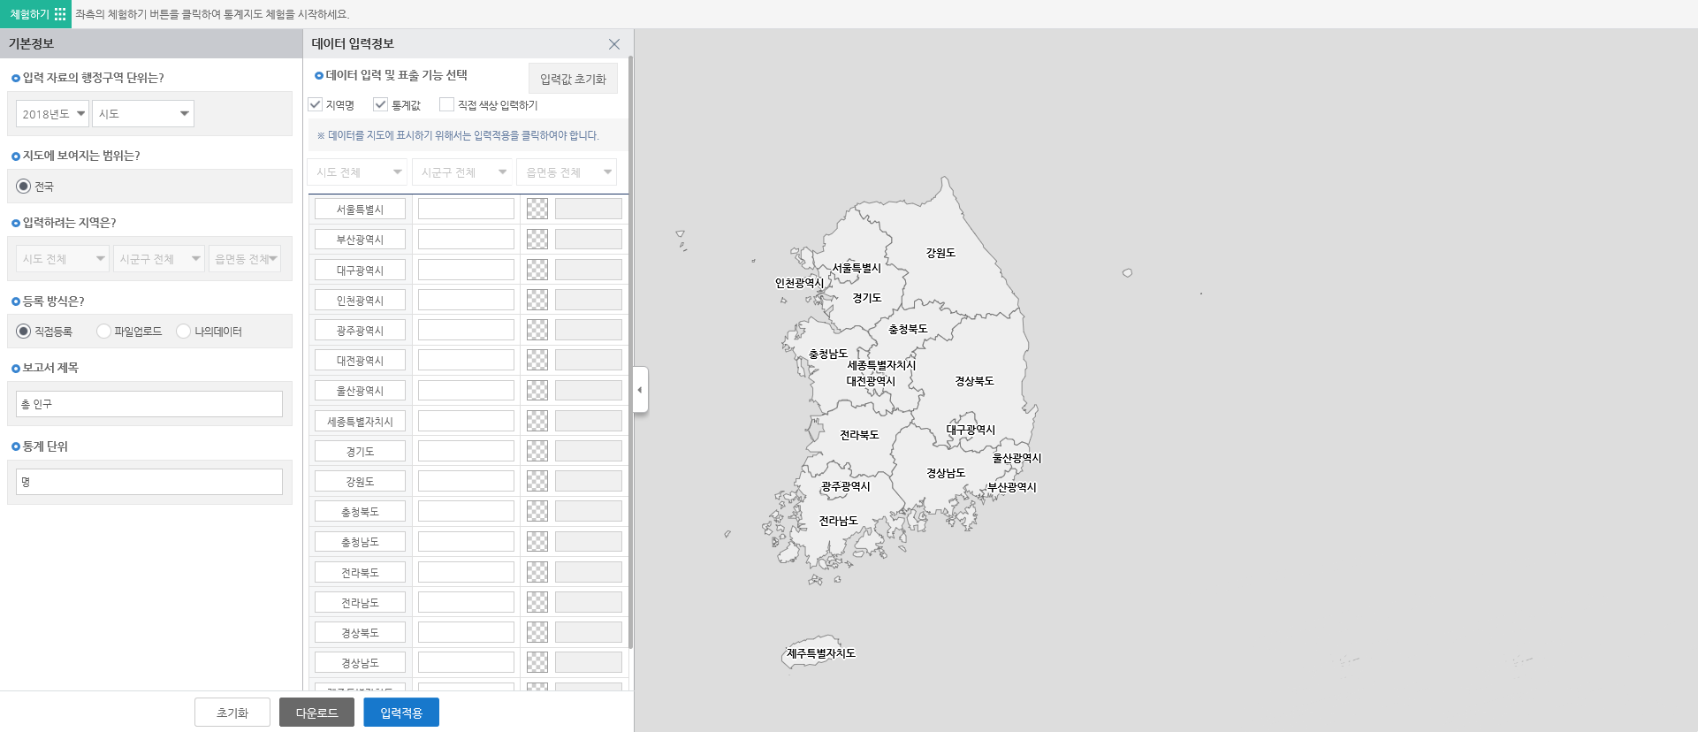Open 읍면동 전체 dropdown in 기본정보 panel
Screen dimensions: 1698x732
coord(245,259)
